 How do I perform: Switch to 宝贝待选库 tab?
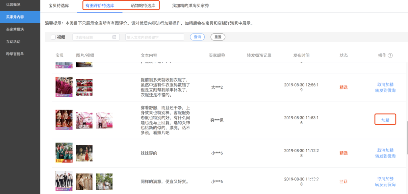coord(59,6)
